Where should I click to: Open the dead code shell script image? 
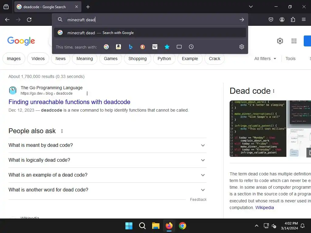[x=258, y=129]
